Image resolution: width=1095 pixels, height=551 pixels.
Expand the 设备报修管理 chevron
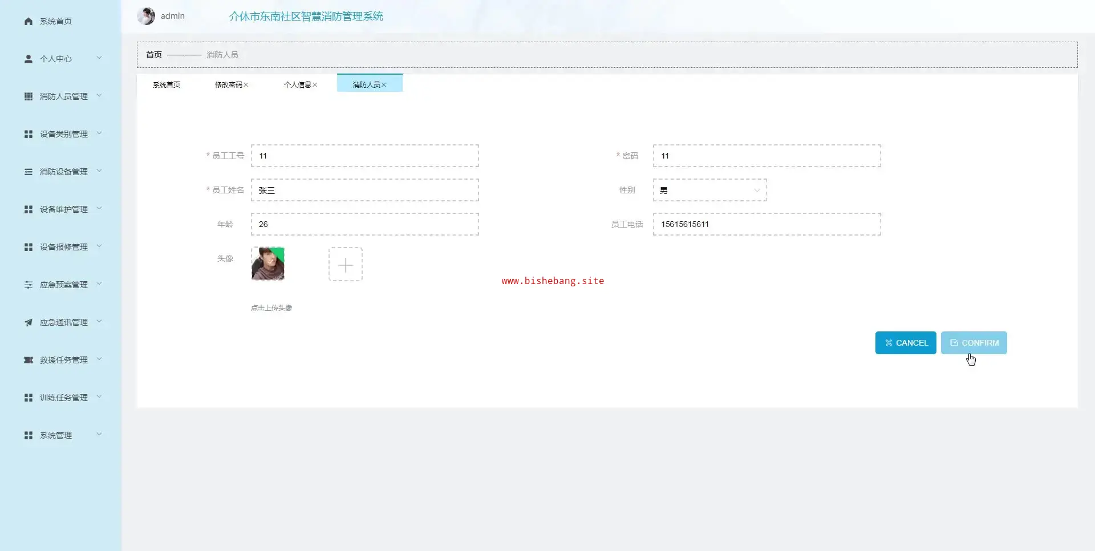pos(99,246)
